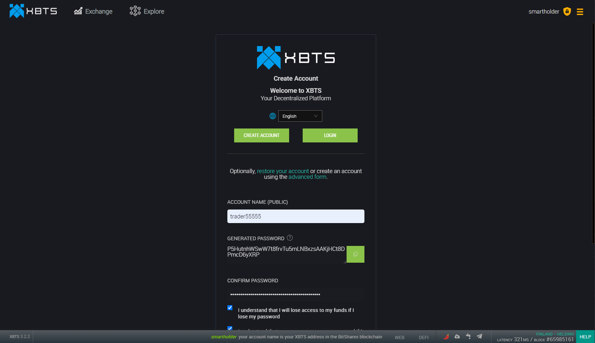
Task: Click the Create Account heading
Action: click(x=296, y=79)
